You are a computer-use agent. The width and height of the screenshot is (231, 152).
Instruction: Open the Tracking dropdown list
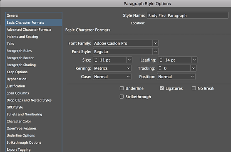[193, 68]
